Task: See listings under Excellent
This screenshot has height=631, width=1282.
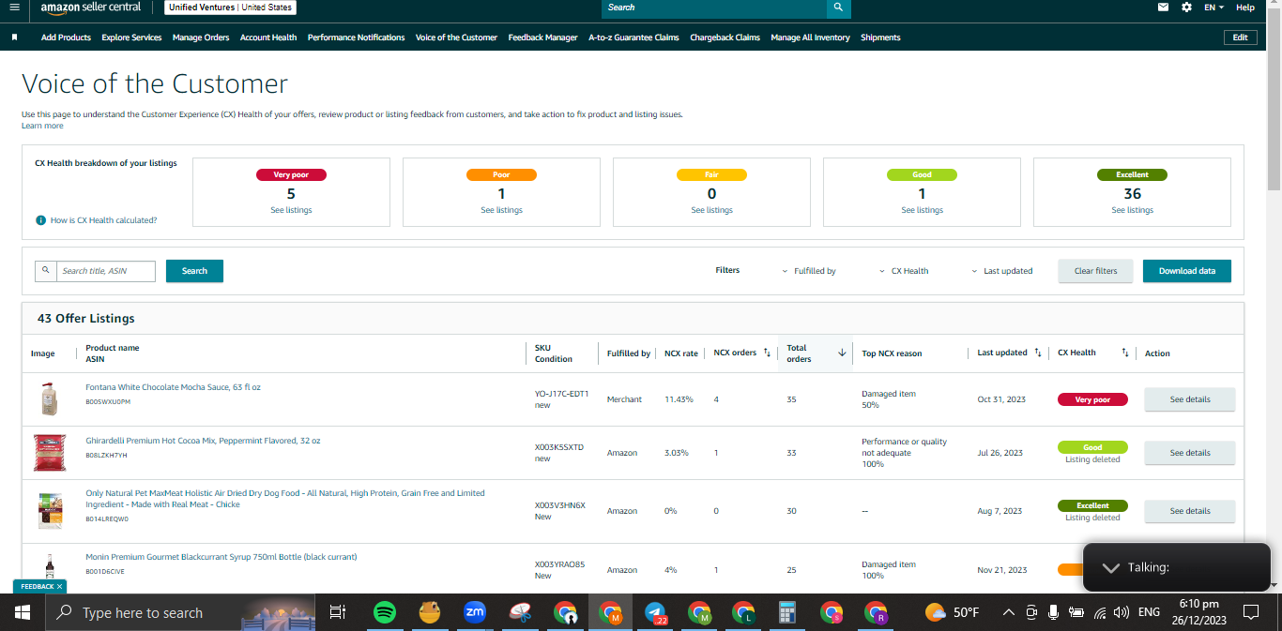Action: point(1132,210)
